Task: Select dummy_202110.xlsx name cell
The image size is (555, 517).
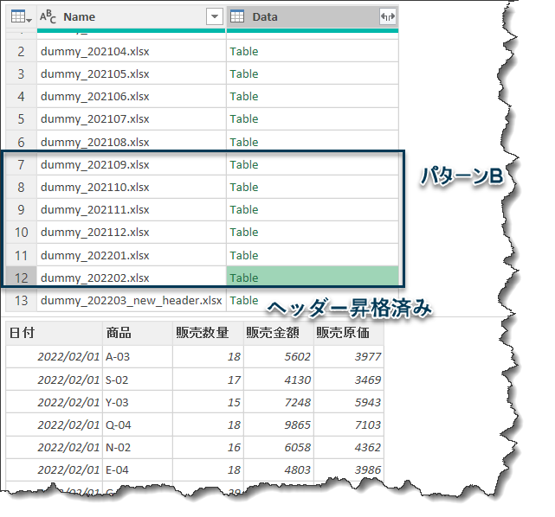Action: [132, 187]
